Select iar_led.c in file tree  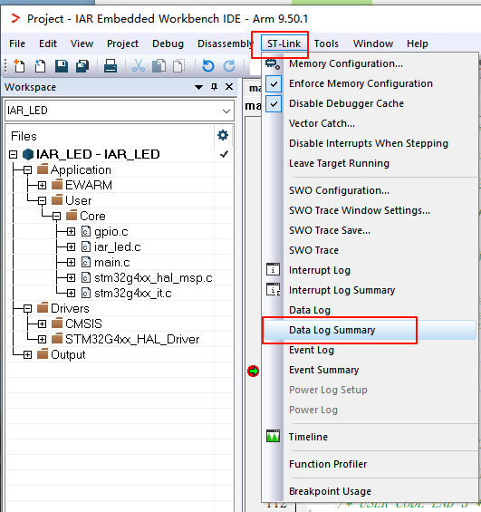pyautogui.click(x=118, y=247)
